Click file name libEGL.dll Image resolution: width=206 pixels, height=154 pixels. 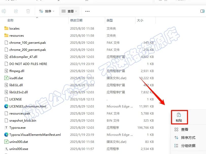click(16, 85)
